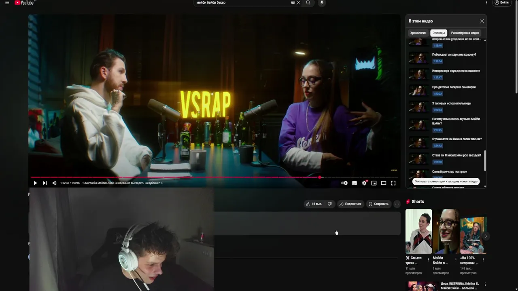Open chapter Про детские лагеря и санатории

(x=454, y=87)
